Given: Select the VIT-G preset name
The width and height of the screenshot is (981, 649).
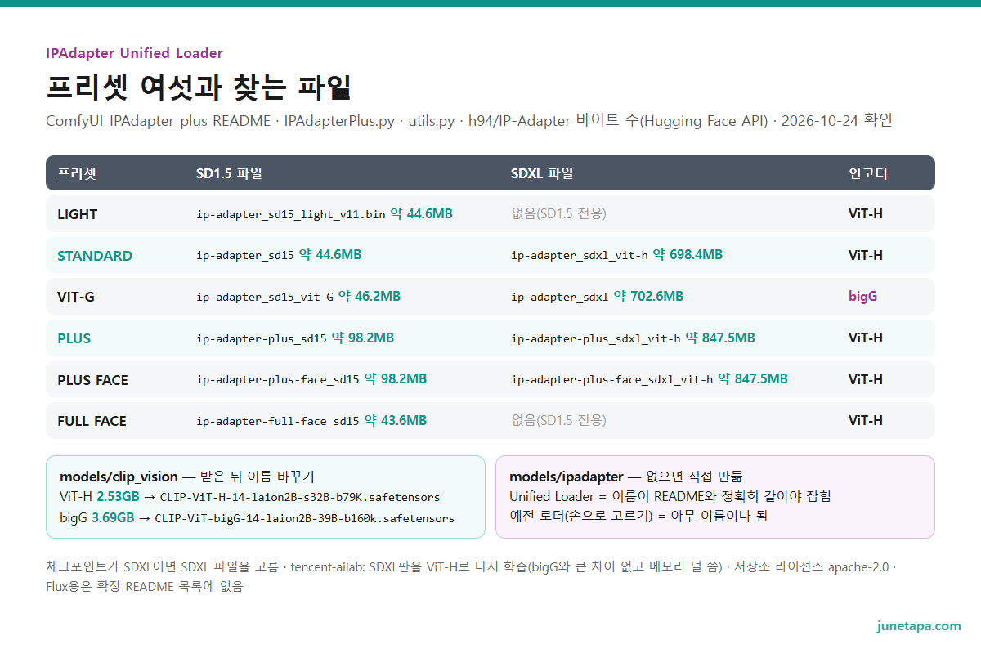Looking at the screenshot, I should [x=76, y=297].
